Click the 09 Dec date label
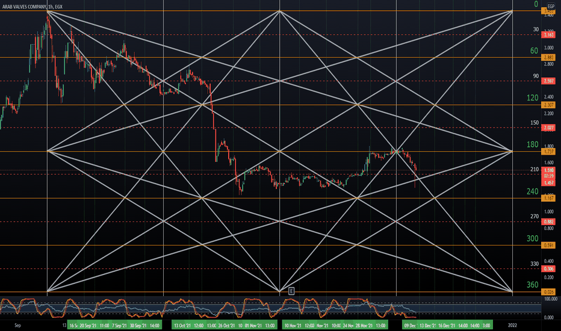Screen dimensions: 561x331 click(410, 326)
